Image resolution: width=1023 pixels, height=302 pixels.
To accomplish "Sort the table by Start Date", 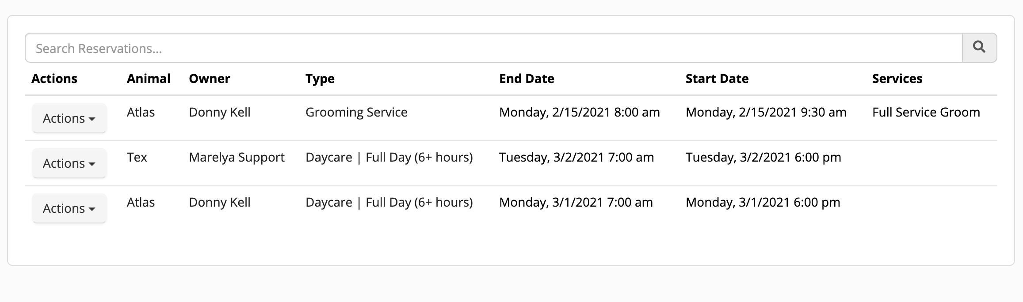I will pos(716,78).
